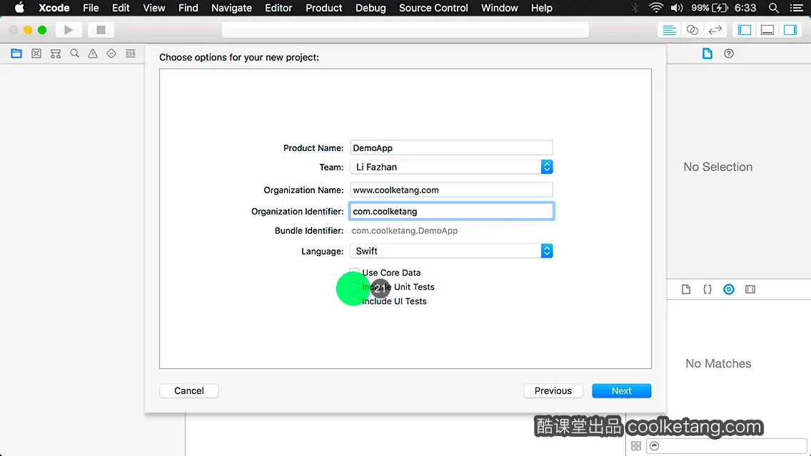Open the Object library circle icon
811x456 pixels.
pyautogui.click(x=729, y=289)
